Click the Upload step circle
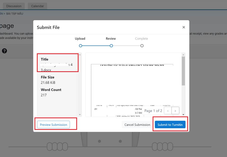227x157 pixels. click(80, 46)
